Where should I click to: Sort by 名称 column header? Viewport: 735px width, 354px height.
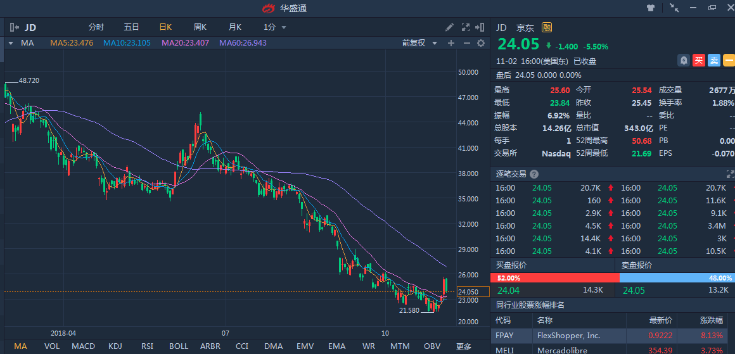(x=545, y=320)
